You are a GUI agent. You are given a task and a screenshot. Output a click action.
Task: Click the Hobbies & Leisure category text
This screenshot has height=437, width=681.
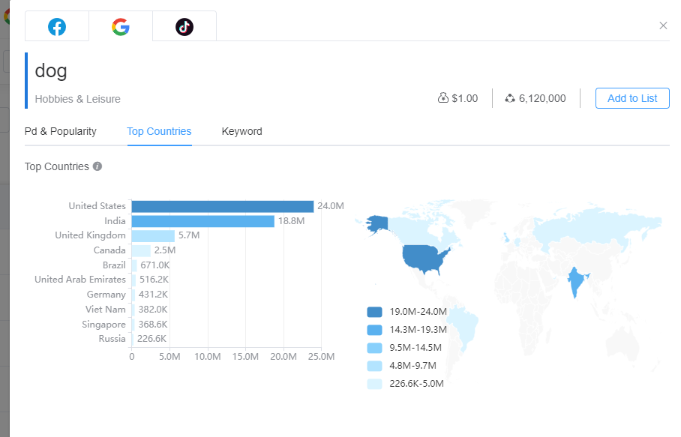tap(77, 99)
